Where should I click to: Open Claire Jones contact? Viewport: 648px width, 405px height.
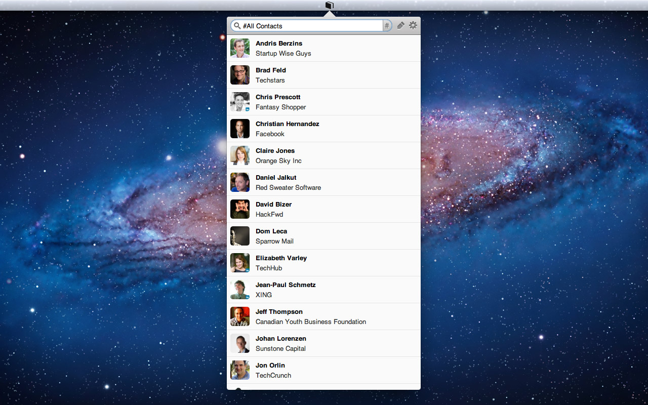coord(323,155)
